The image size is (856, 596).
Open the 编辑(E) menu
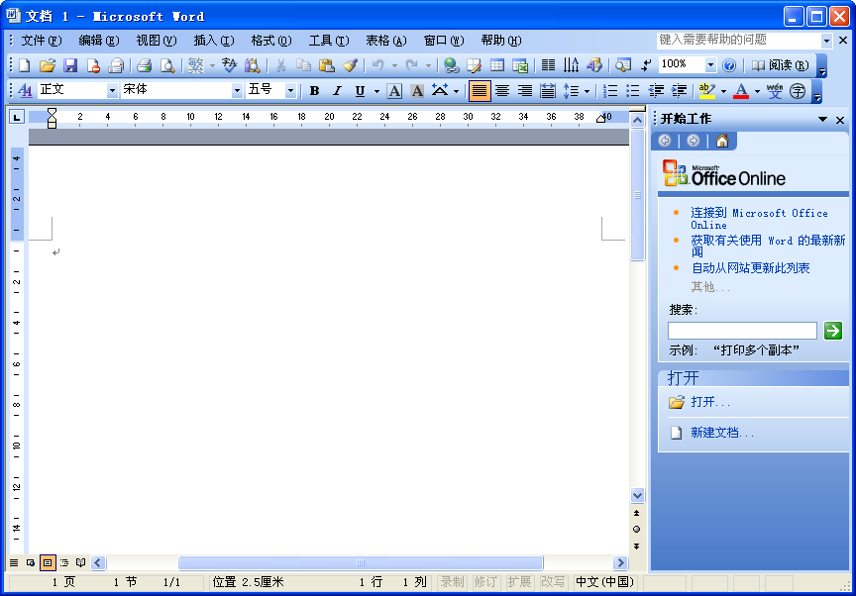click(99, 41)
